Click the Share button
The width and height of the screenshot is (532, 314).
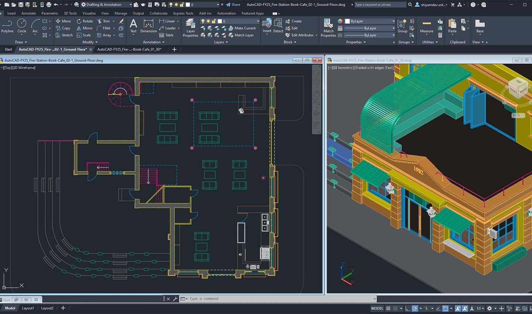click(233, 4)
